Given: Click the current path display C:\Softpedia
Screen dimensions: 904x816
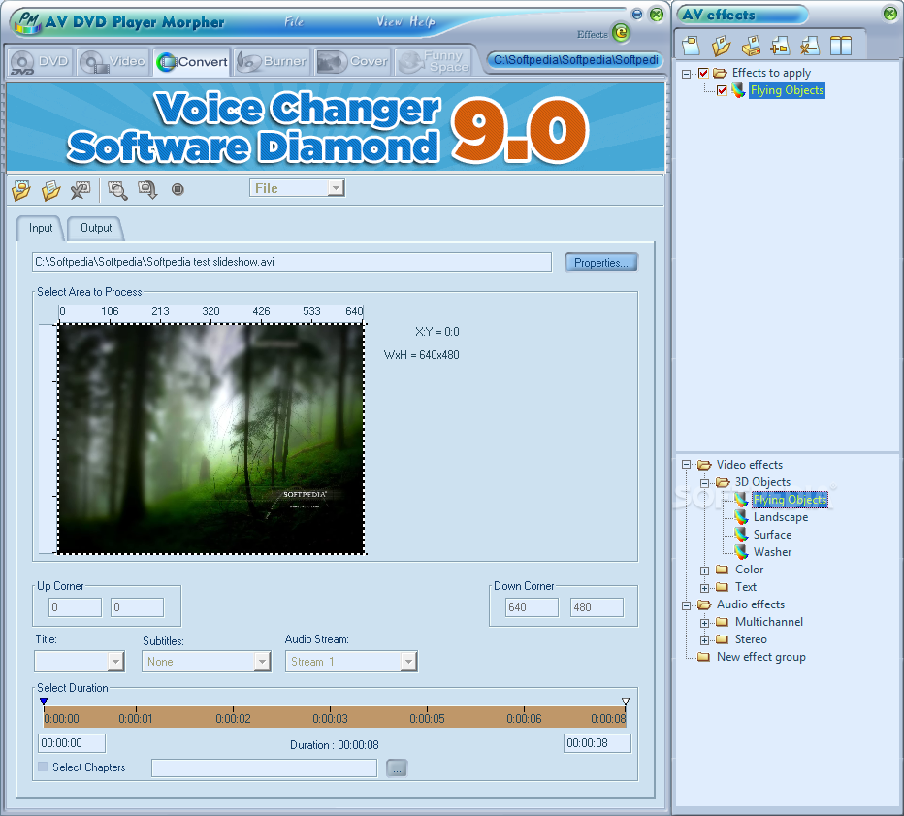Looking at the screenshot, I should coord(575,60).
